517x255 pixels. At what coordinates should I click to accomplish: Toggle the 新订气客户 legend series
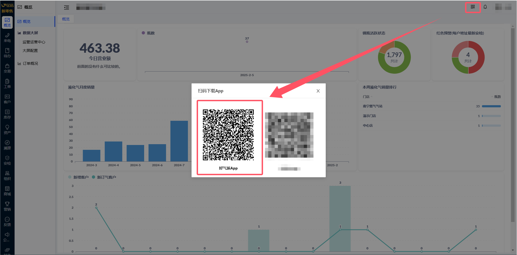point(104,177)
